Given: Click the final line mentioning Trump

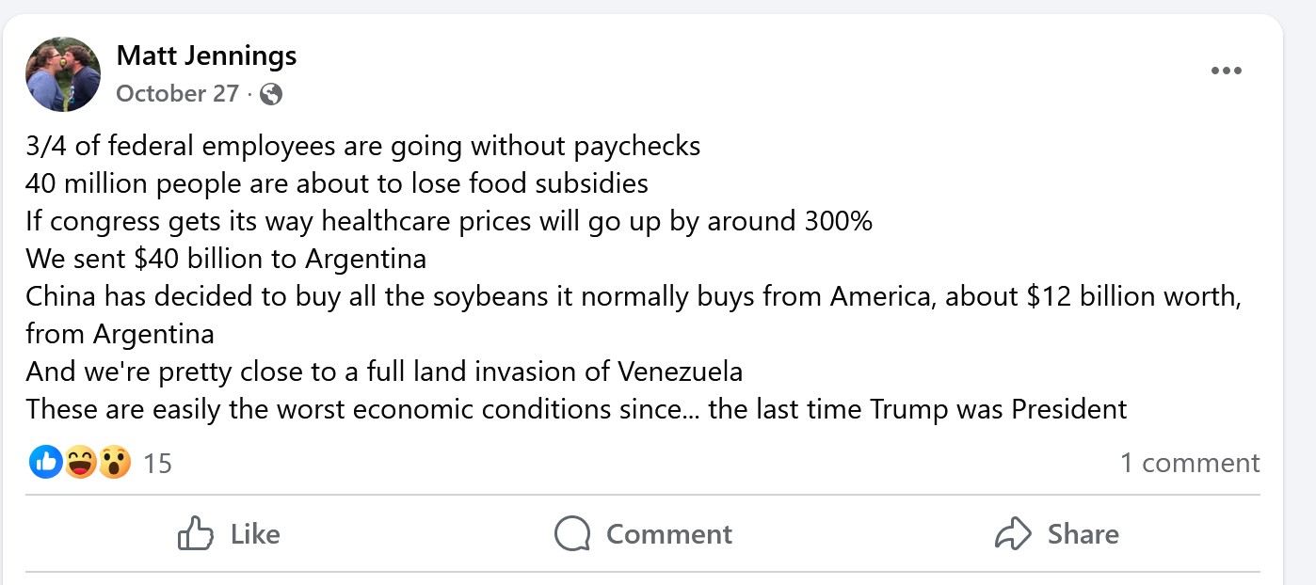Looking at the screenshot, I should 576,409.
